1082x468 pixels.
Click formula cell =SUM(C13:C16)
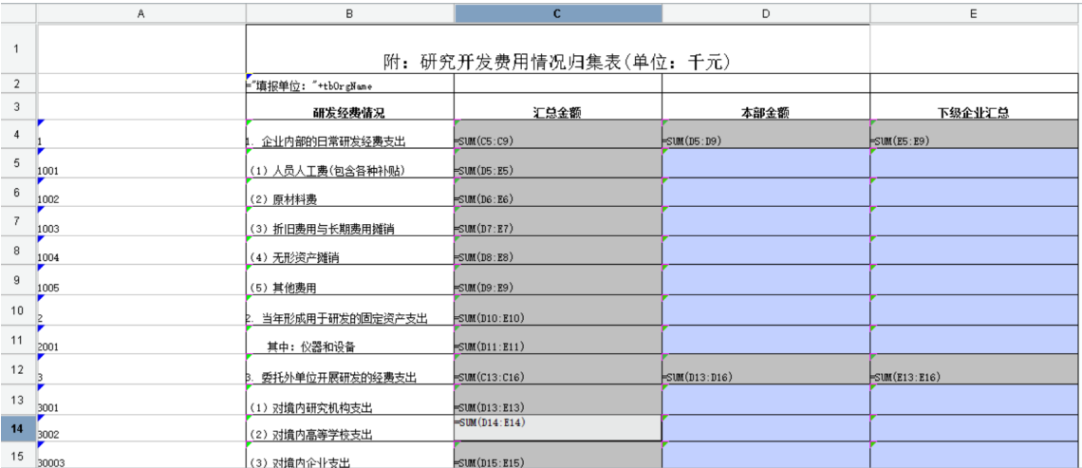point(558,369)
